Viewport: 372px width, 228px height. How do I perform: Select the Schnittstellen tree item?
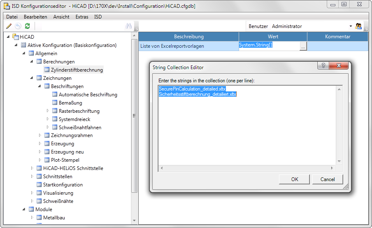click(x=58, y=176)
